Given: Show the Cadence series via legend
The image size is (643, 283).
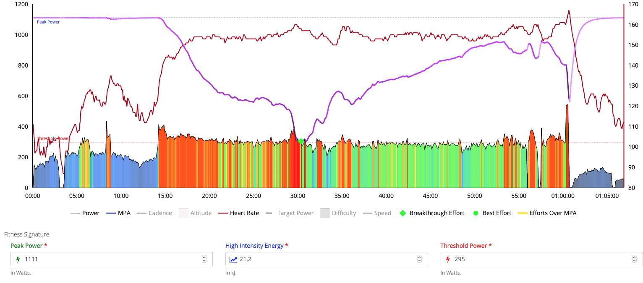Looking at the screenshot, I should (x=154, y=213).
